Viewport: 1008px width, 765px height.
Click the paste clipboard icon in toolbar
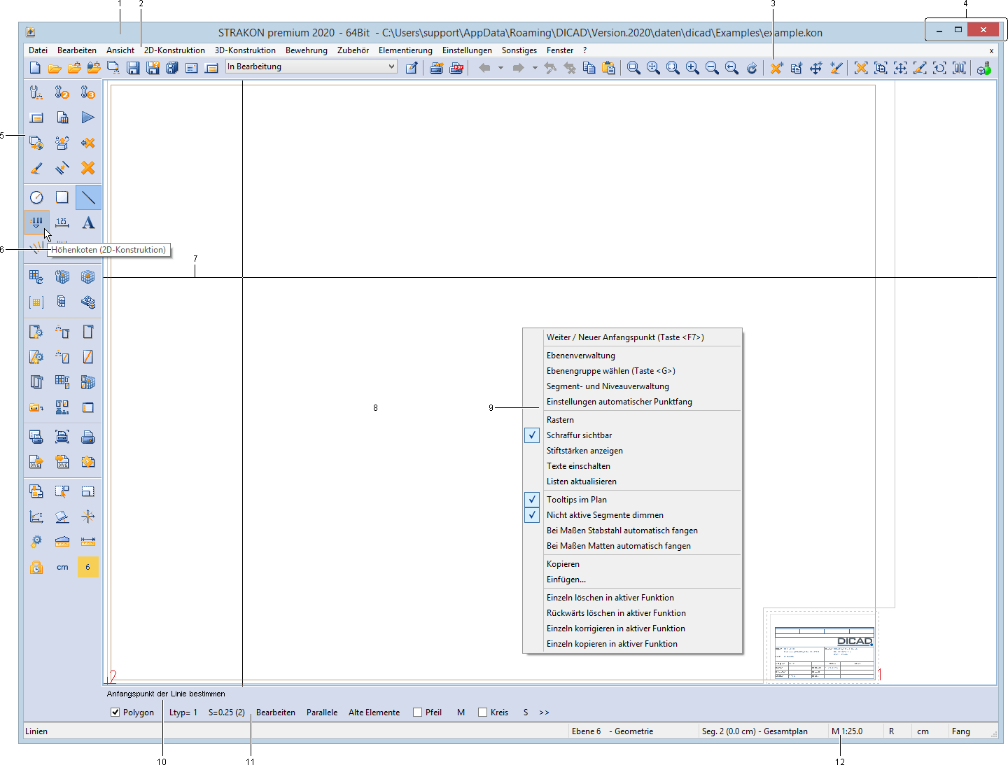click(x=609, y=68)
